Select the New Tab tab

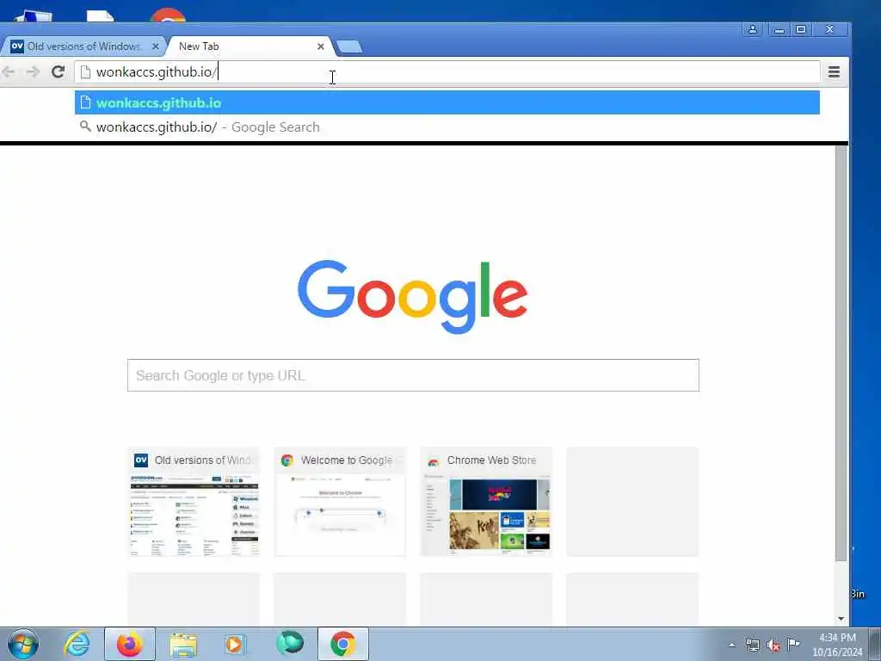(250, 46)
